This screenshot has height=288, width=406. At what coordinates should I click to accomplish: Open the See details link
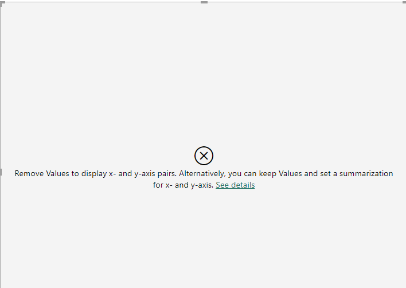pyautogui.click(x=235, y=185)
